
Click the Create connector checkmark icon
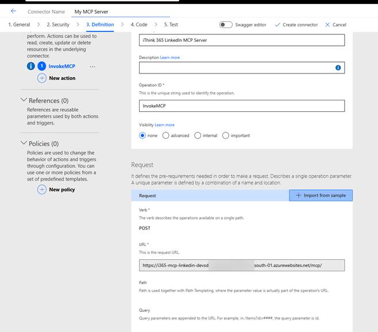pyautogui.click(x=278, y=25)
